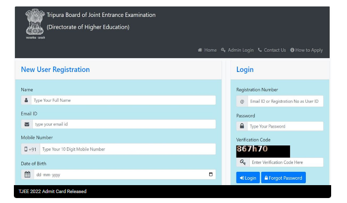Click the envelope icon beside Email ID field

coord(27,124)
